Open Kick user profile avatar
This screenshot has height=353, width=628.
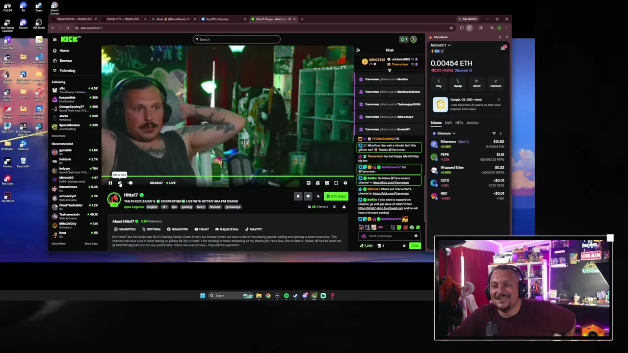pyautogui.click(x=414, y=39)
